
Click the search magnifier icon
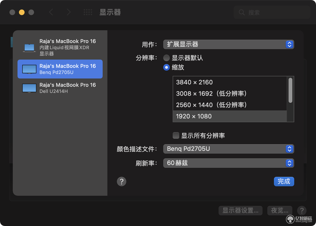[242, 13]
